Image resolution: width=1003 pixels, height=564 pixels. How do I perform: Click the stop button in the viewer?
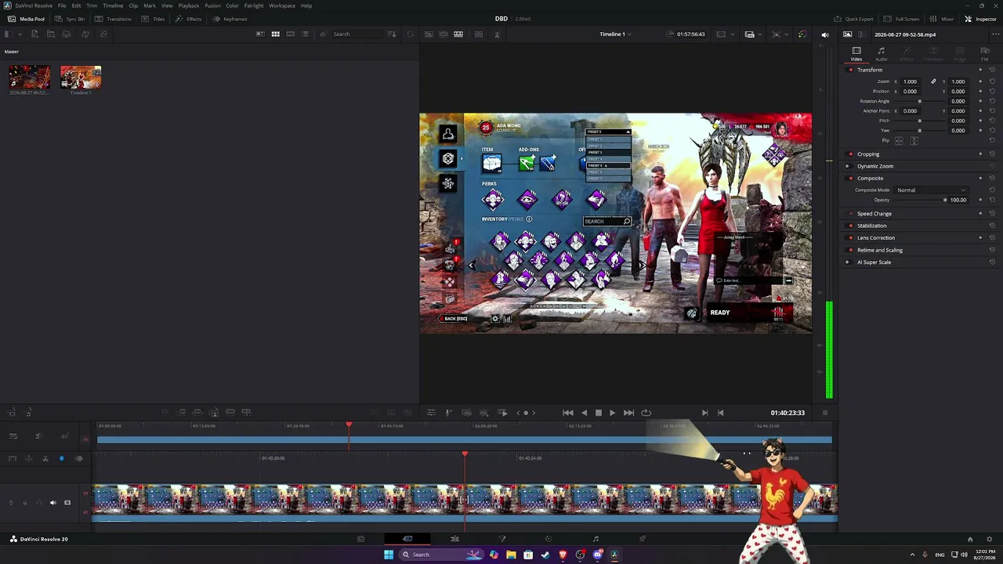tap(598, 413)
